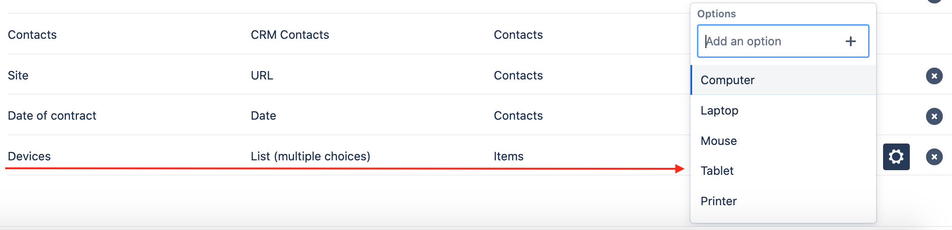Remove the Devices field row
The image size is (952, 230).
tap(934, 157)
